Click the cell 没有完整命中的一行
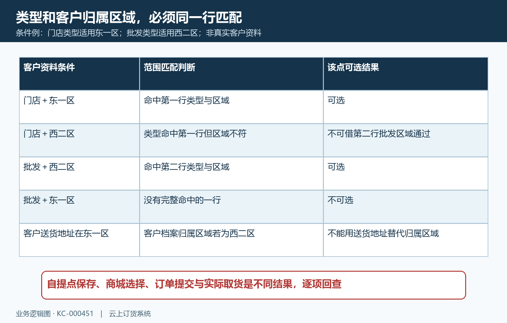Viewport: 507px width, 323px height. [231, 207]
